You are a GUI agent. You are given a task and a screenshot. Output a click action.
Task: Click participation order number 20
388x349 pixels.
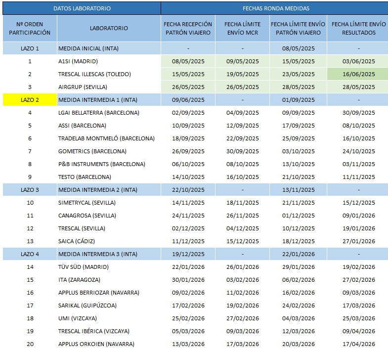[30, 344]
